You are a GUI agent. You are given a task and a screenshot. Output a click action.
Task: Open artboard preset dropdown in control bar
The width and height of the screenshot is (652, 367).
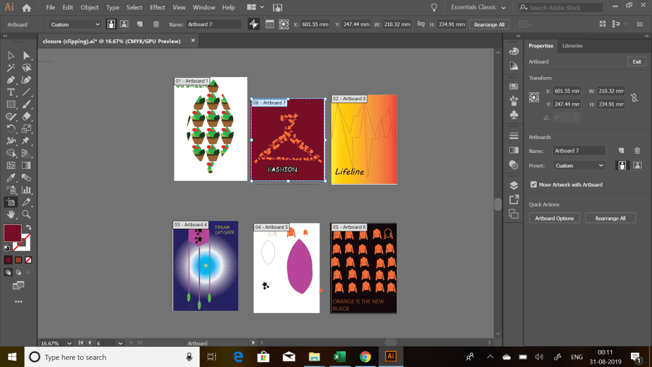75,24
